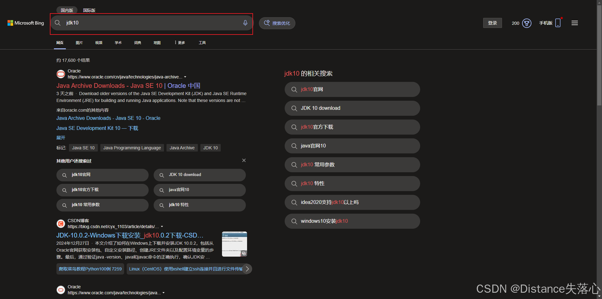Select the 网页 web tab
Viewport: 602px width, 299px height.
tap(60, 43)
